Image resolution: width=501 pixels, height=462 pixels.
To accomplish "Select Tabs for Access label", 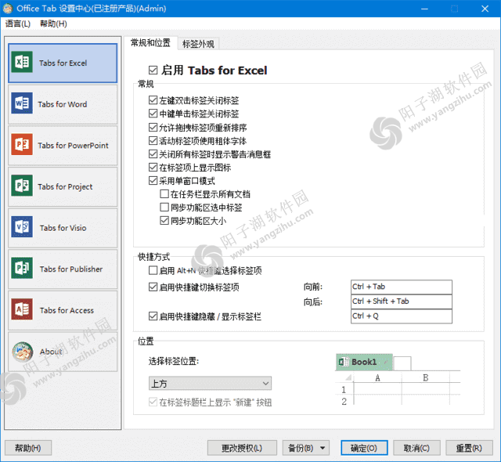I will click(x=67, y=310).
